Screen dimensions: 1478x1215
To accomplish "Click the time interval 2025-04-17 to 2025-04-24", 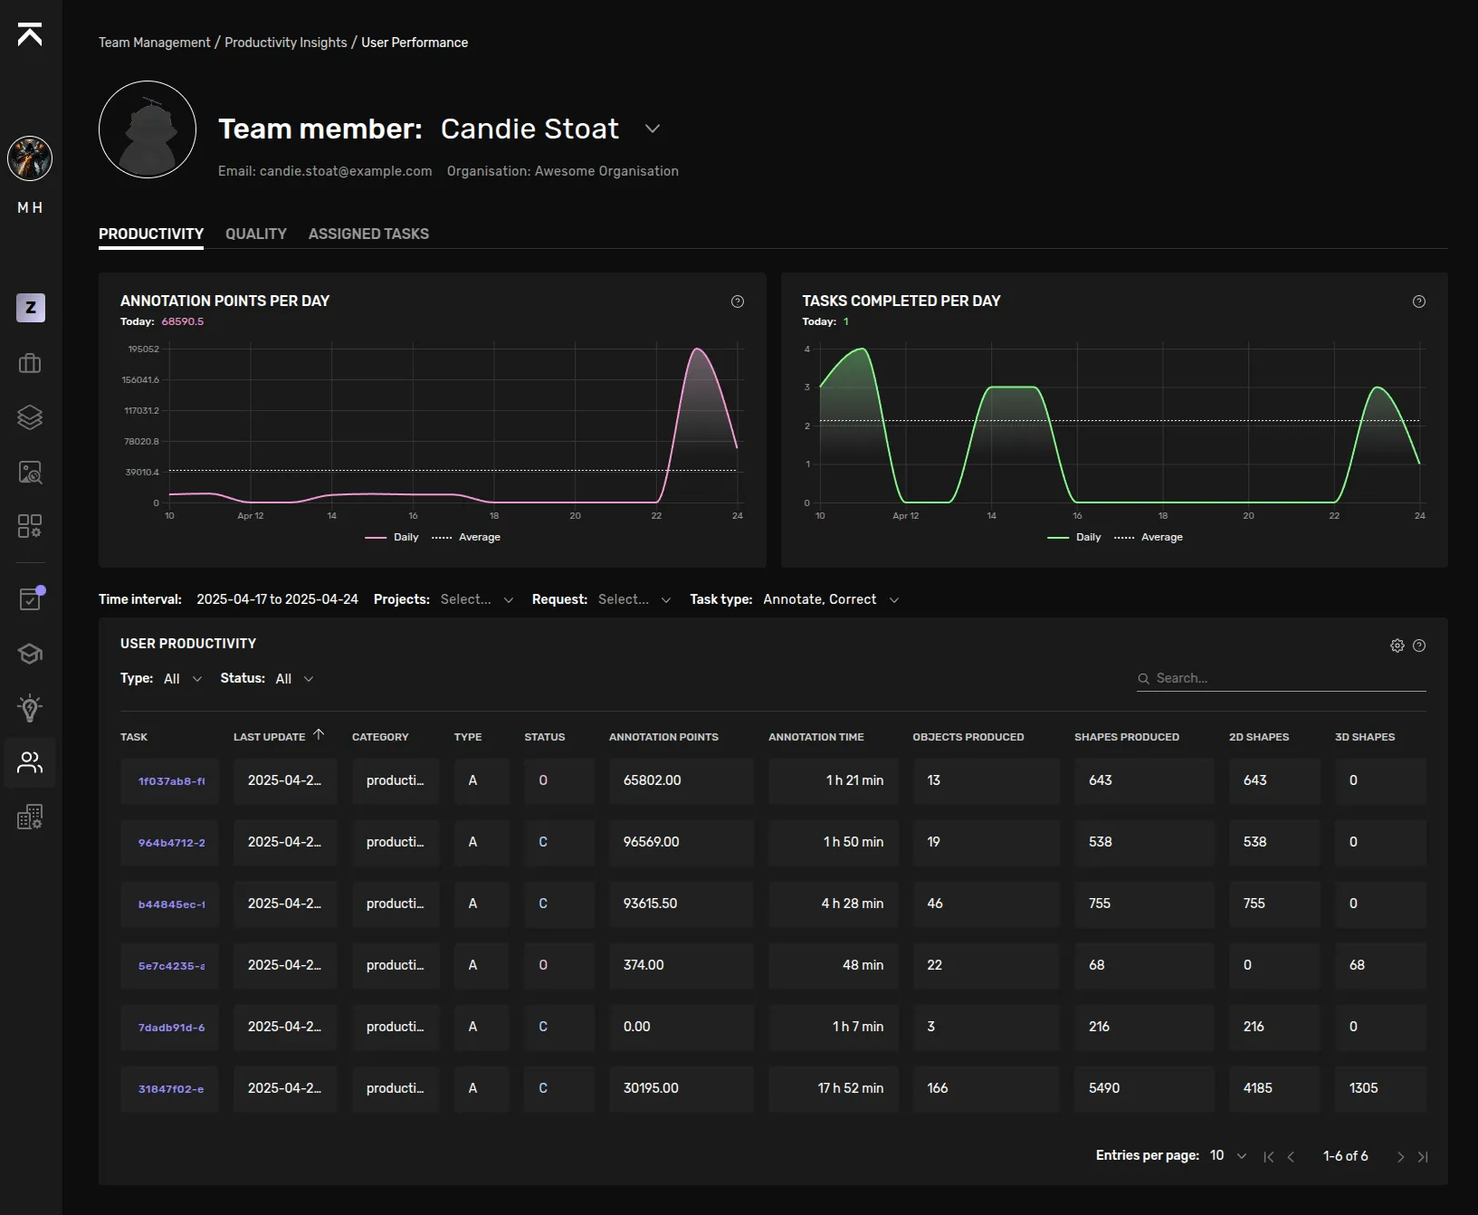I will (277, 599).
